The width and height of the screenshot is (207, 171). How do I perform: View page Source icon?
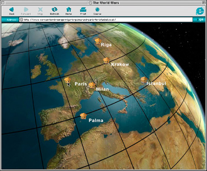click(x=97, y=10)
